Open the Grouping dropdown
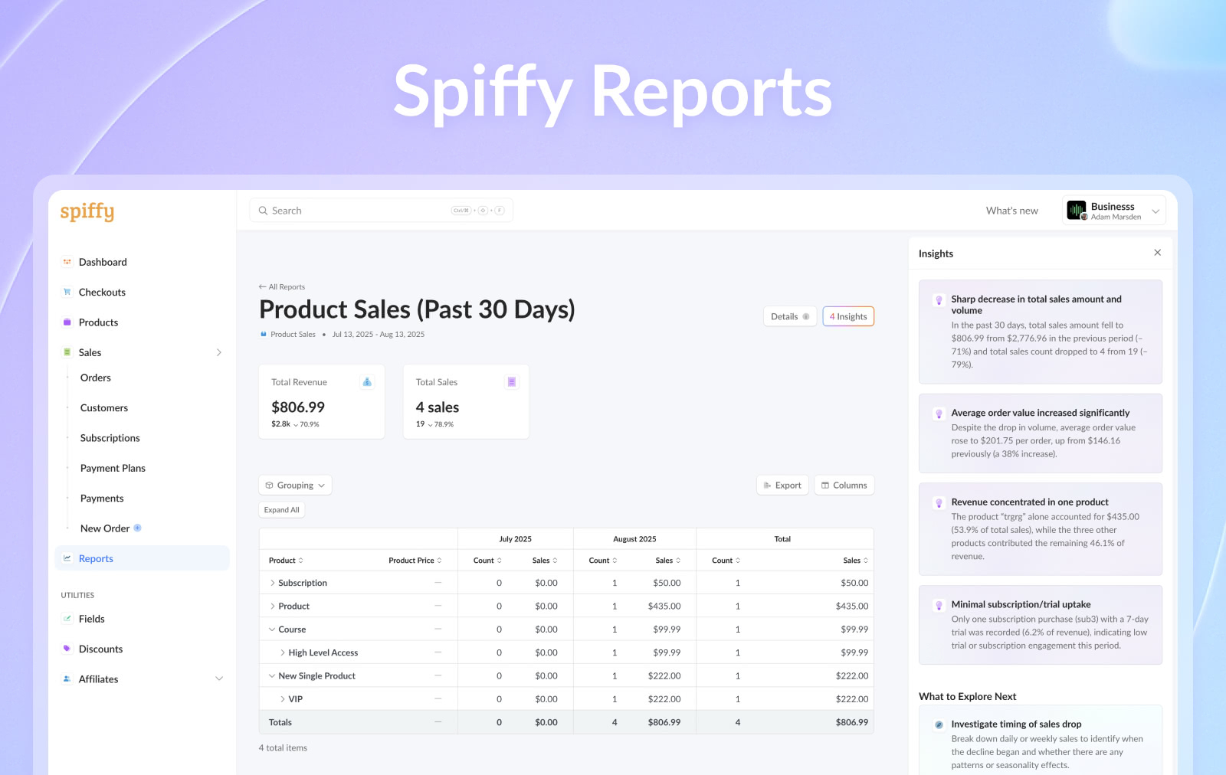The width and height of the screenshot is (1226, 775). pos(295,486)
